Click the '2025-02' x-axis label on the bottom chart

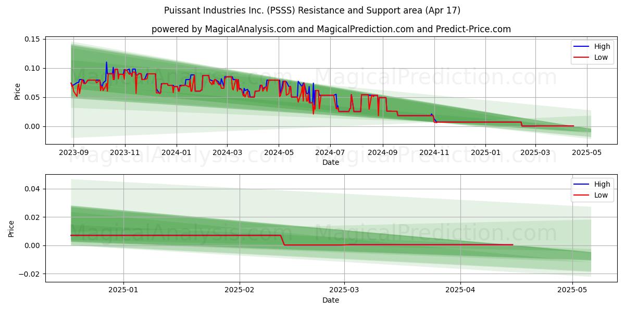tap(240, 290)
